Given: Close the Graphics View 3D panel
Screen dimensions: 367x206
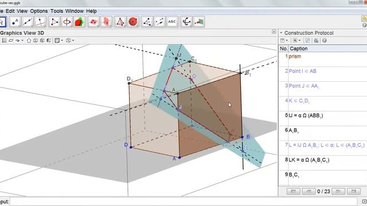Looking at the screenshot, I should (274, 31).
